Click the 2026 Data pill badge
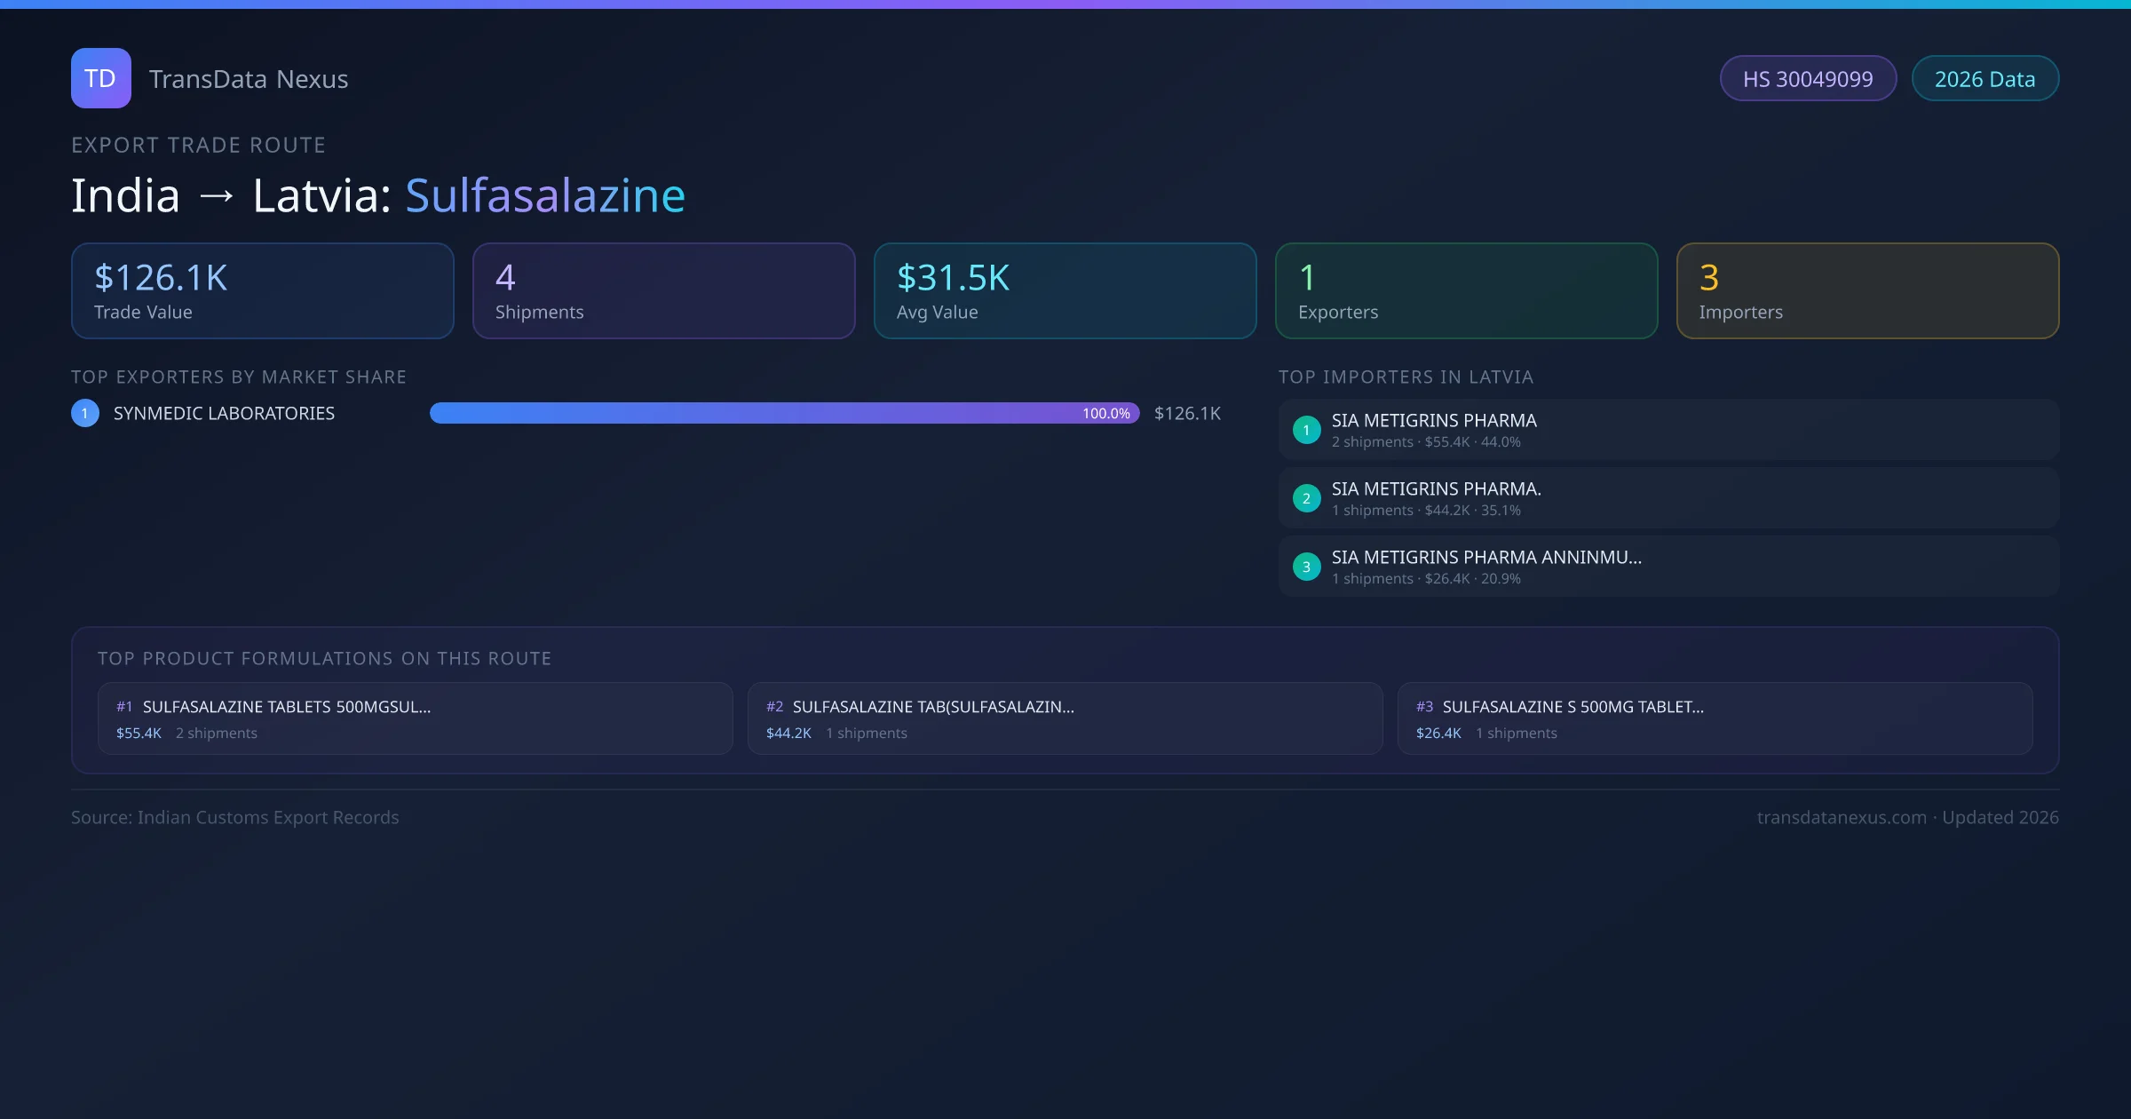Image resolution: width=2131 pixels, height=1119 pixels. (1984, 79)
